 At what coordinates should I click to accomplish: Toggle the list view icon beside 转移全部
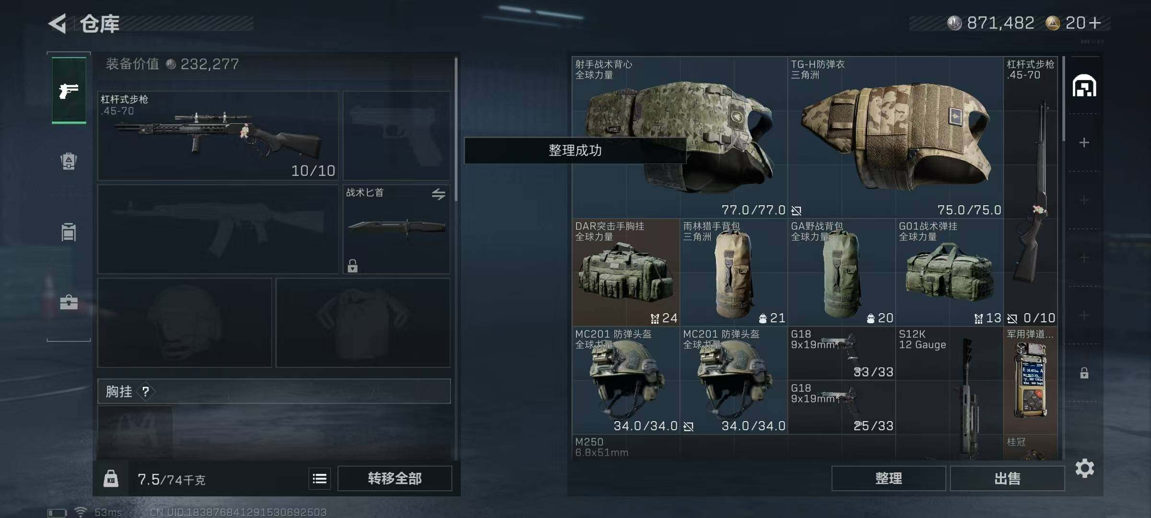point(319,478)
